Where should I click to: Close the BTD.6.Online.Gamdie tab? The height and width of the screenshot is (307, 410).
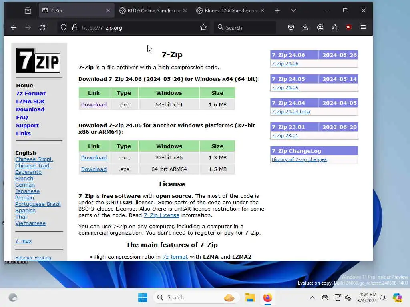[185, 10]
